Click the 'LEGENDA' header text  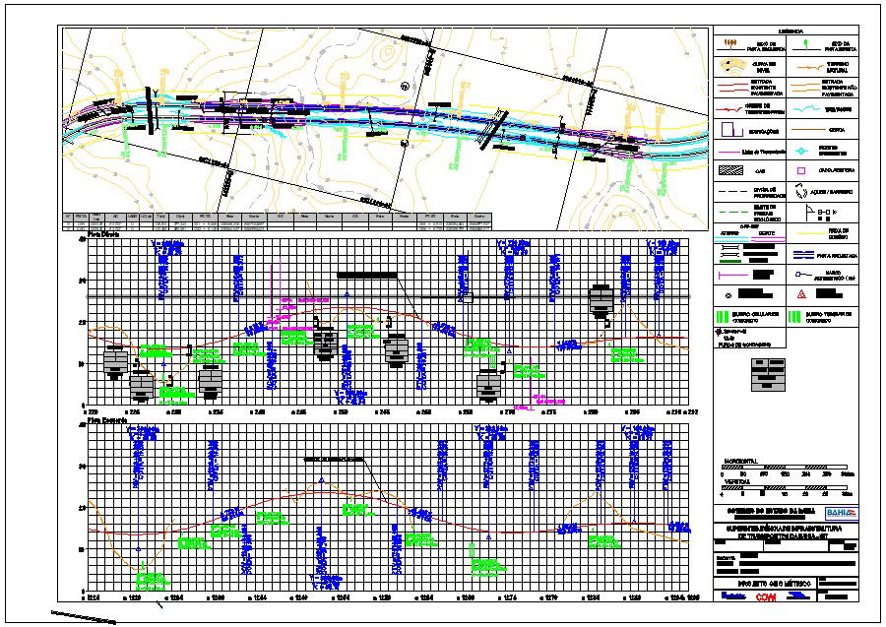(x=786, y=31)
